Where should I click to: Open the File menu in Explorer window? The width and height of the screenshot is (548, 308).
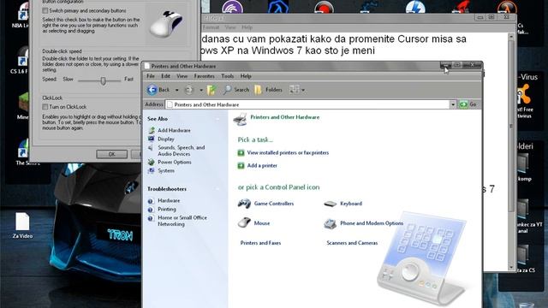(151, 76)
